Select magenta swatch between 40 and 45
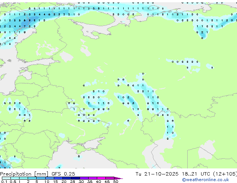237x183 pixels. [x=101, y=178]
